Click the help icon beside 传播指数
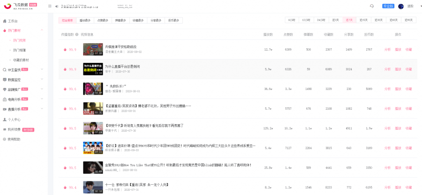422x195 pixels. (77, 35)
